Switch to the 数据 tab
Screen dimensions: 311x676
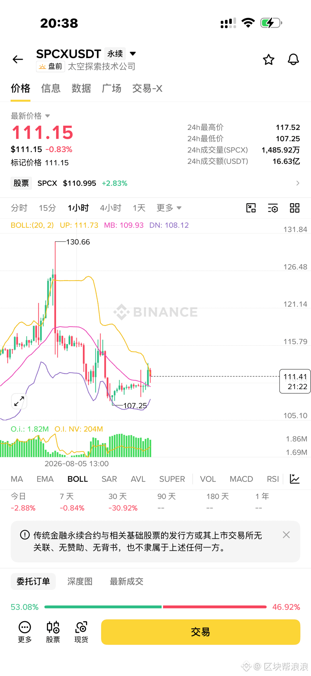coord(81,89)
